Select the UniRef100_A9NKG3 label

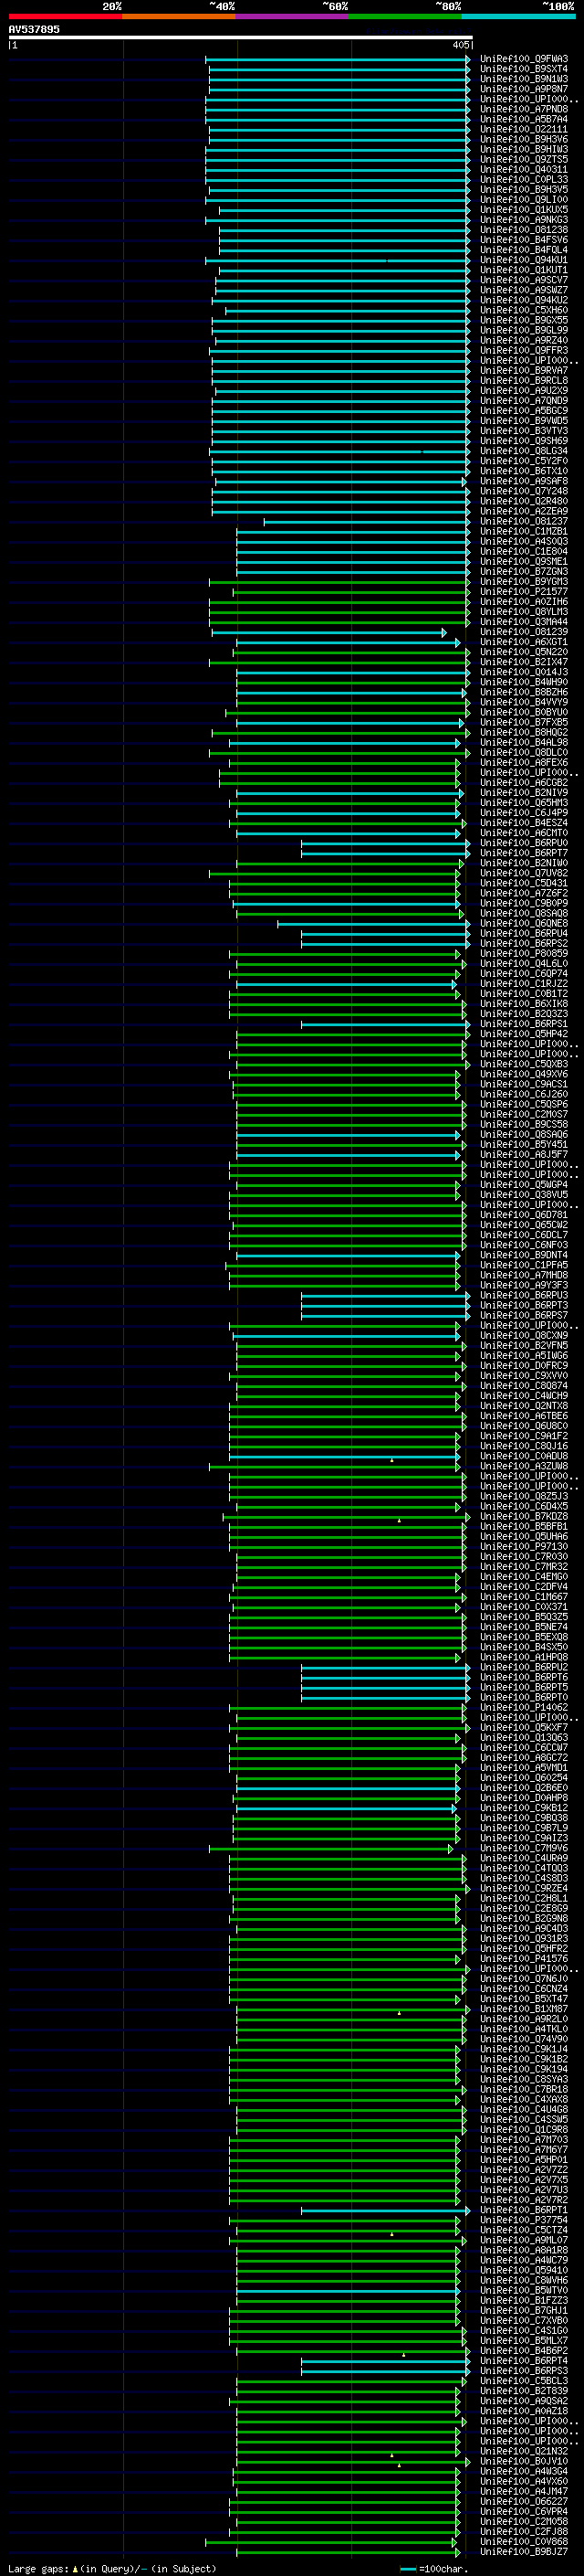point(524,219)
